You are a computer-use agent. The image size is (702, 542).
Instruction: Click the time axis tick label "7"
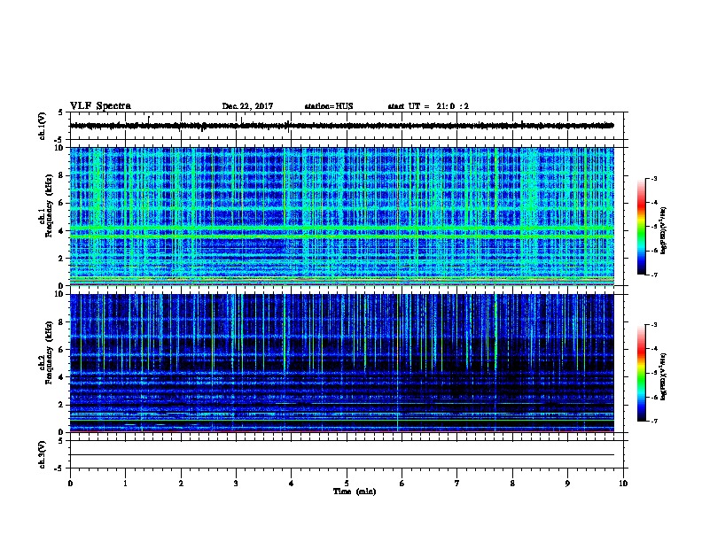coord(457,484)
